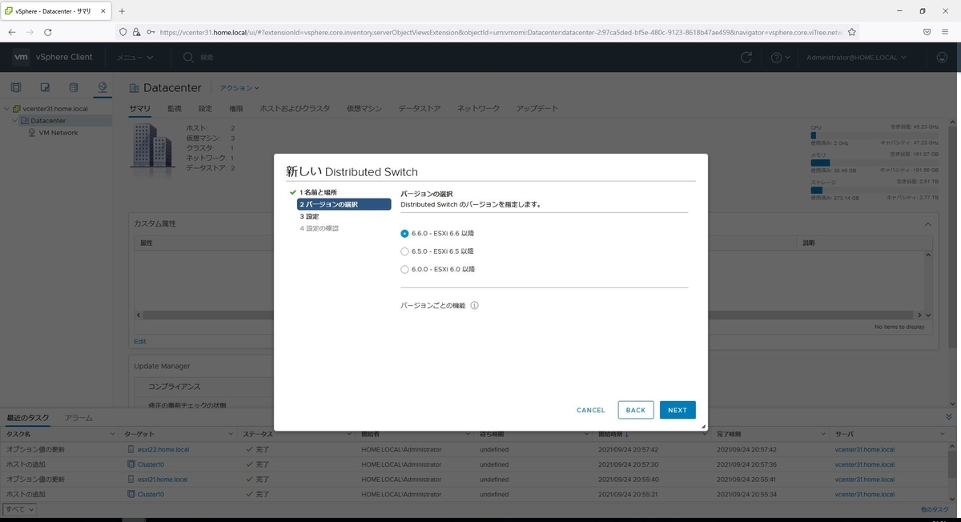961x522 pixels.
Task: Select wizard step 3 設定
Action: (x=309, y=216)
